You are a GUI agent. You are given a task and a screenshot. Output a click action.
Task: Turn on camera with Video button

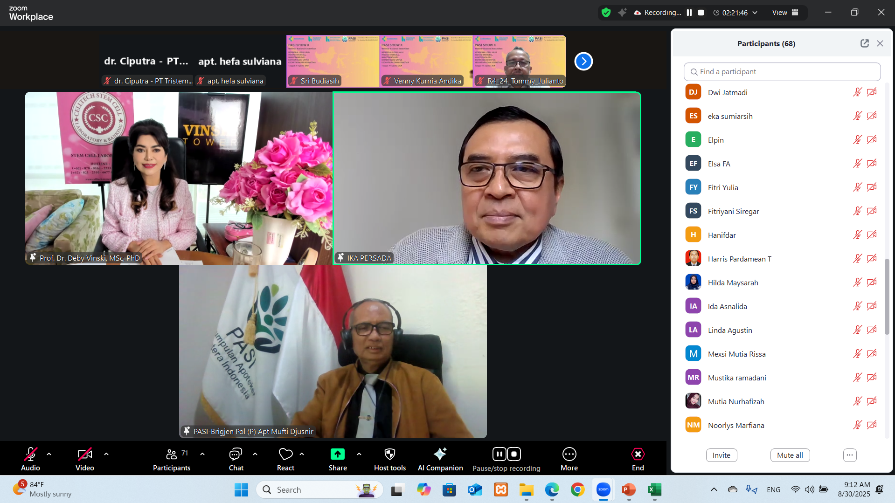pos(84,454)
